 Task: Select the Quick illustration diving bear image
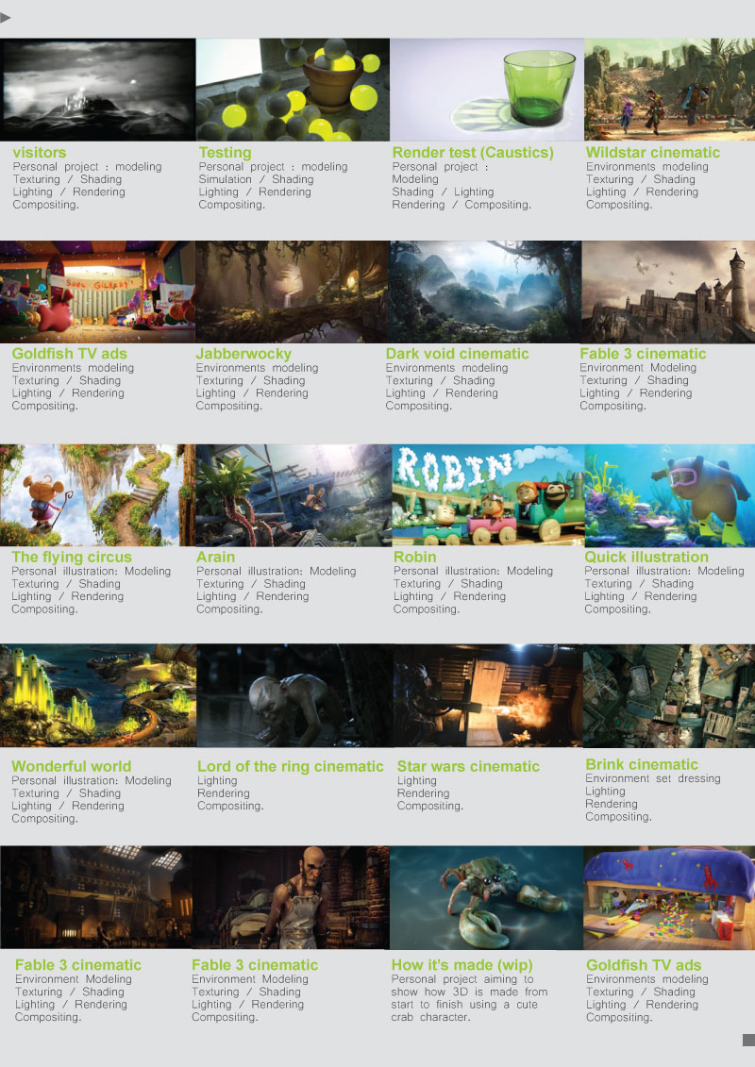click(670, 495)
